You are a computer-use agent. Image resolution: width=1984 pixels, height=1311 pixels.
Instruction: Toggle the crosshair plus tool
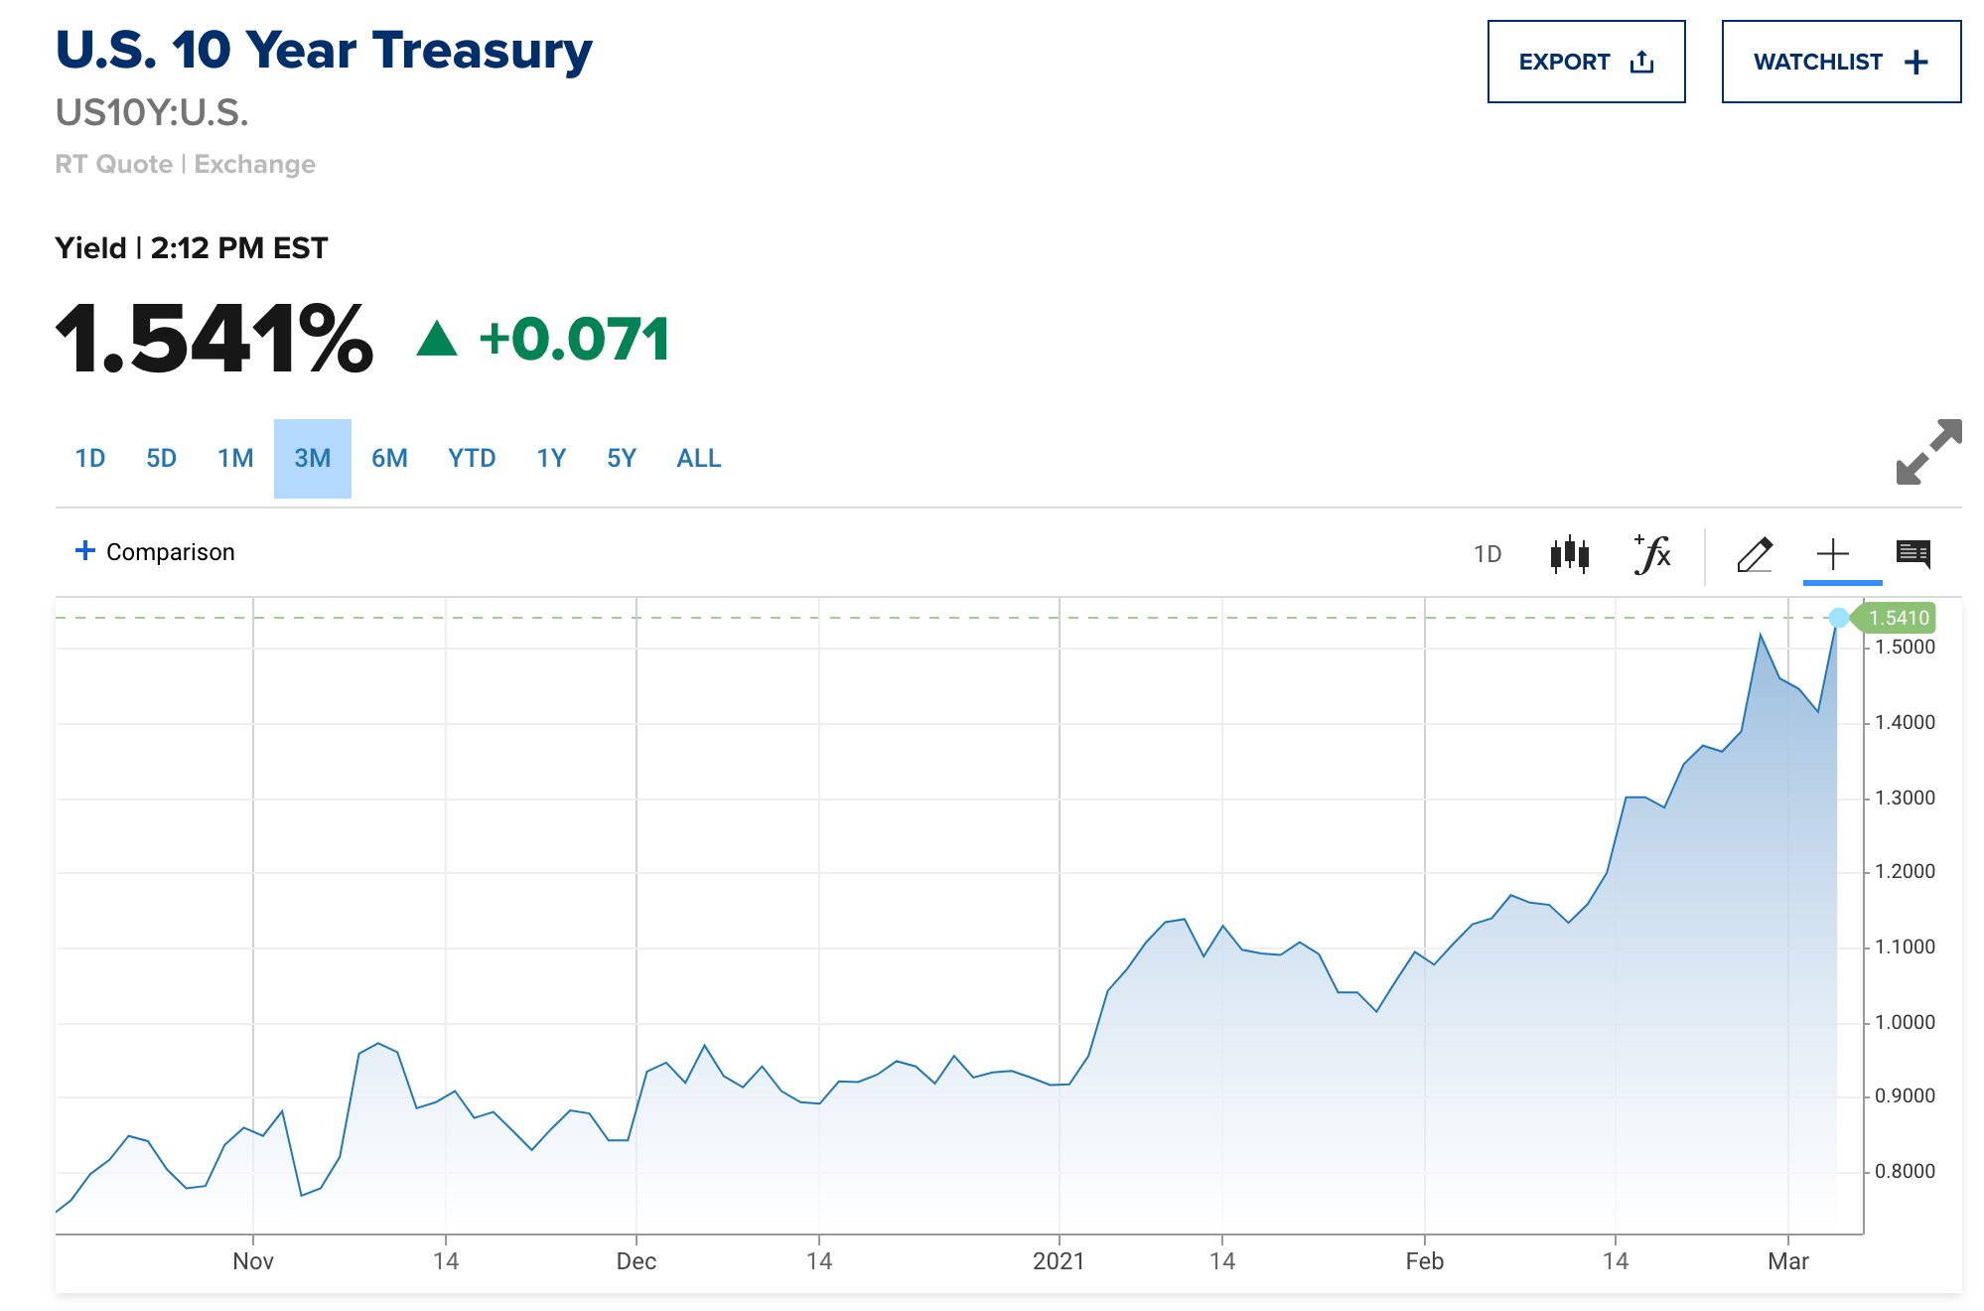point(1832,554)
